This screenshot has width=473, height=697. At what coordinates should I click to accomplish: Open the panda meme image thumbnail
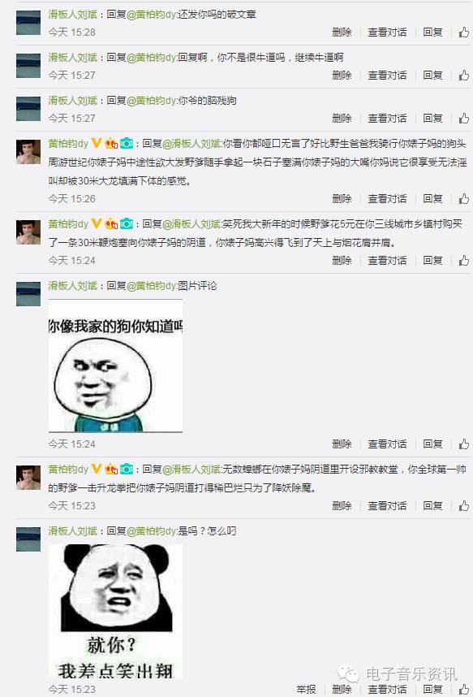click(x=115, y=611)
